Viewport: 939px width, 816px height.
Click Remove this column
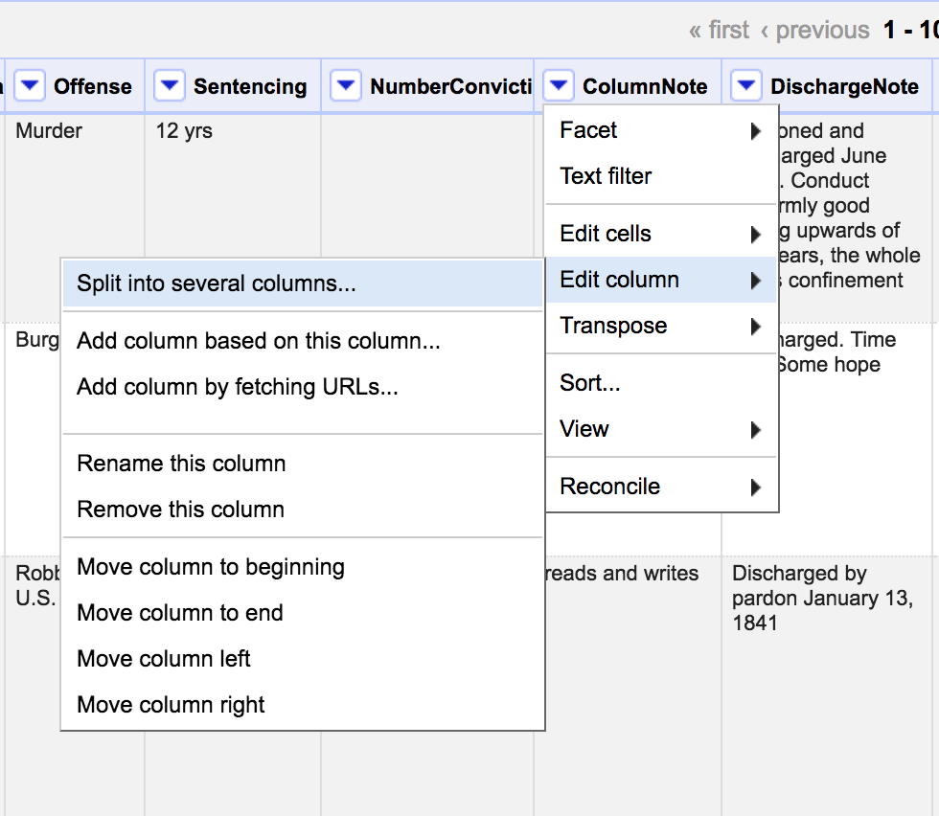(180, 510)
